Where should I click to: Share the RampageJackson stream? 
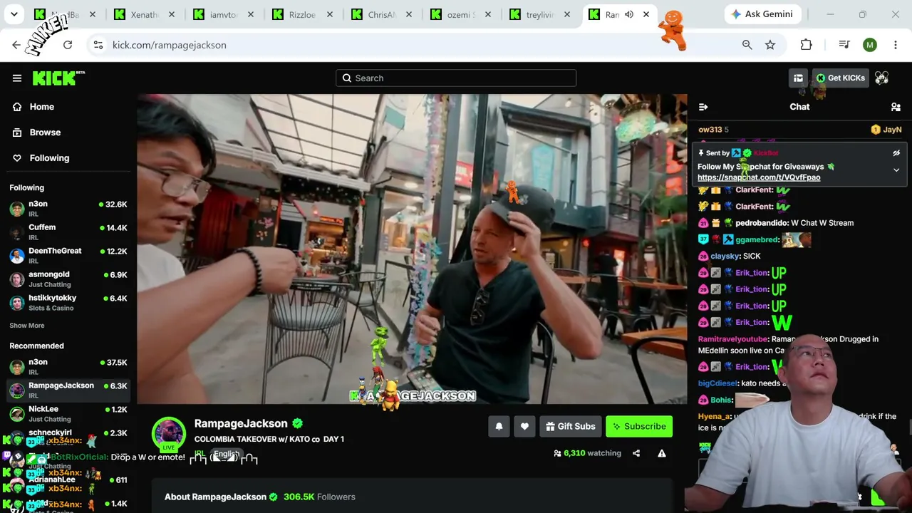pos(636,453)
